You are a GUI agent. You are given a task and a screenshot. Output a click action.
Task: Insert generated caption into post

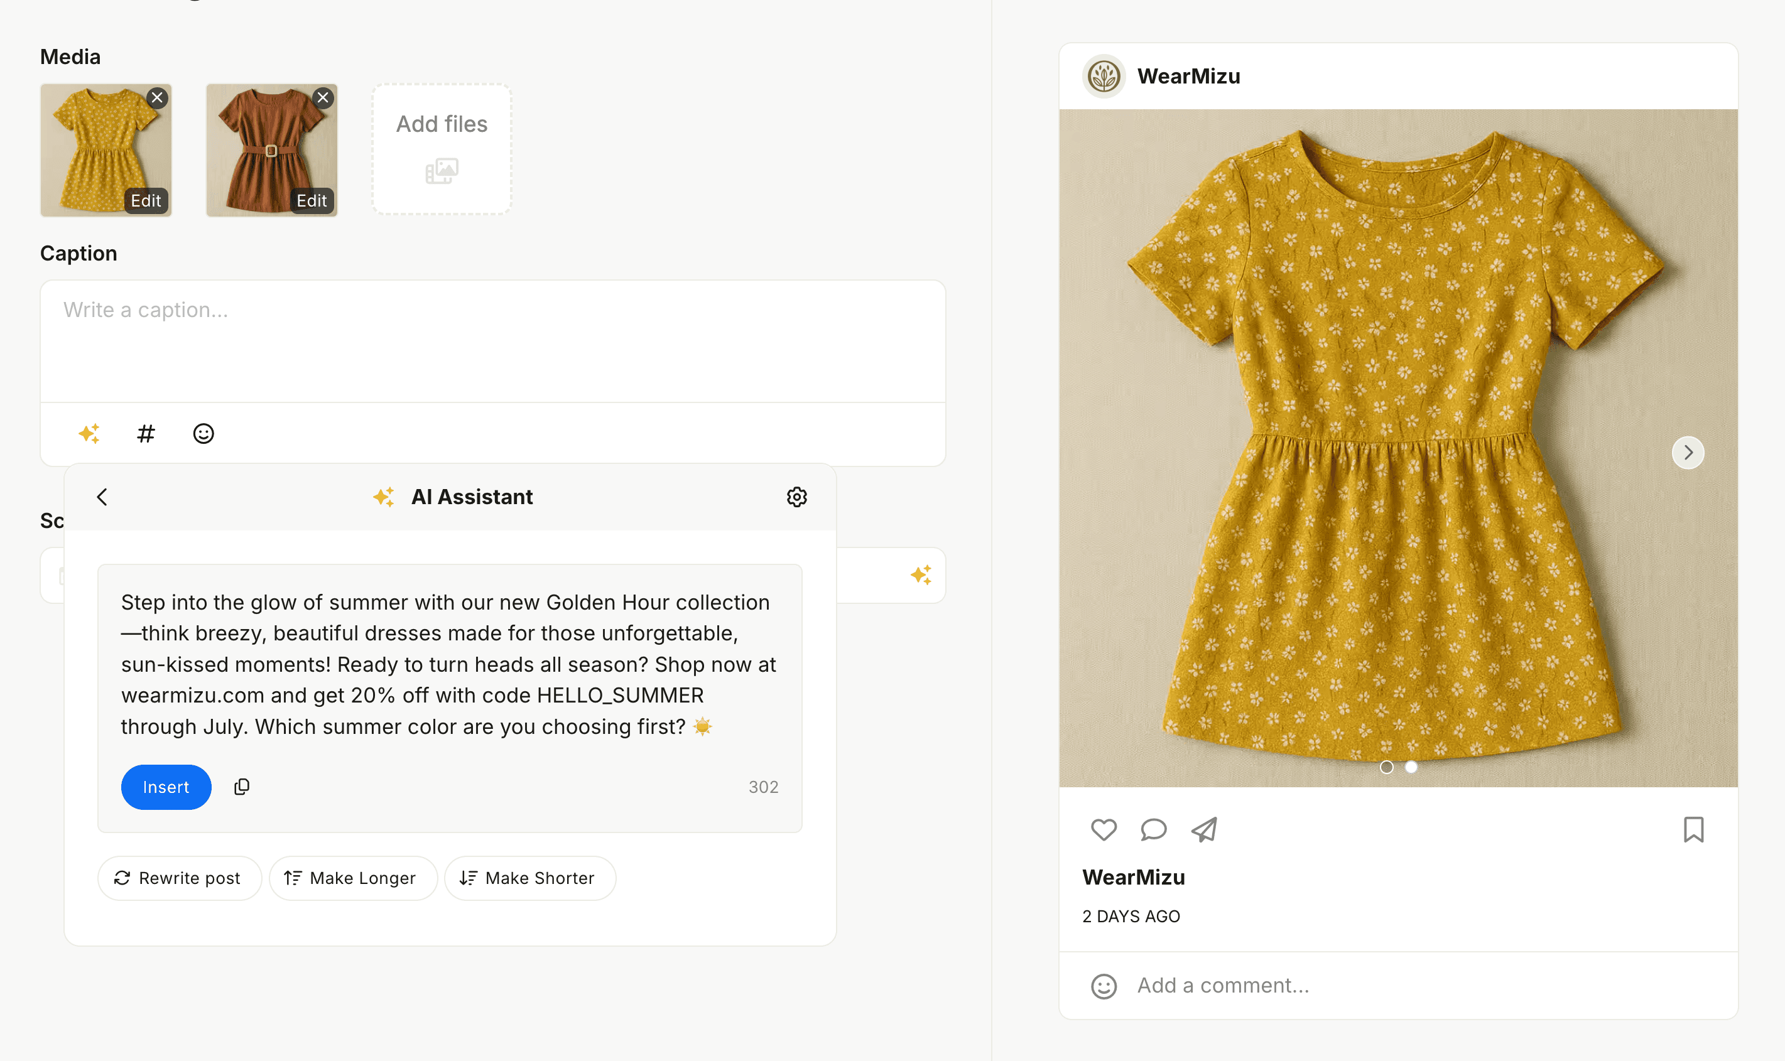(166, 787)
